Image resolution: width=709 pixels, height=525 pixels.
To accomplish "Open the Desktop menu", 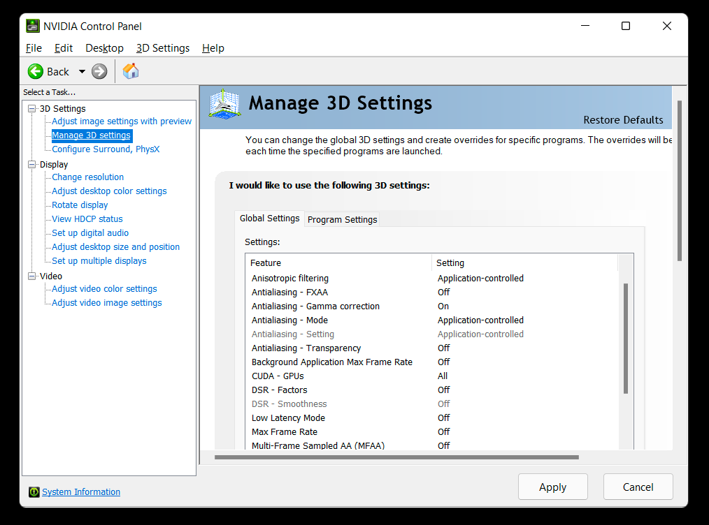I will [104, 48].
